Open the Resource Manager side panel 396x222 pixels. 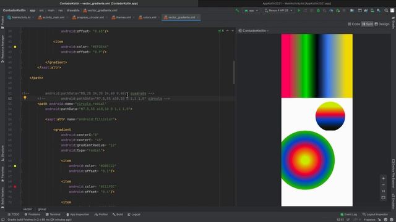point(2,49)
